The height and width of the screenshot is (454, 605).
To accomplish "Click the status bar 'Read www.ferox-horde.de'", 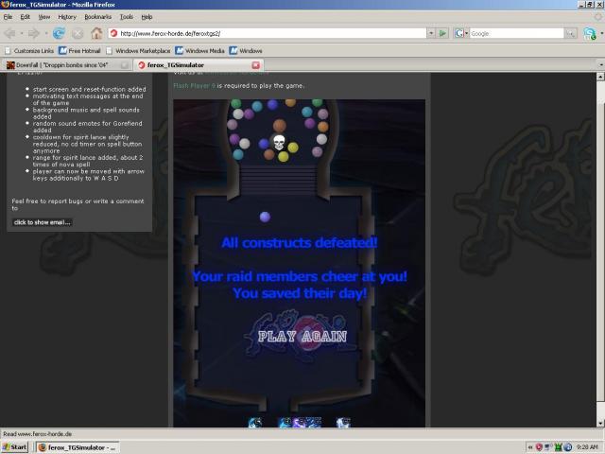I will coord(38,434).
